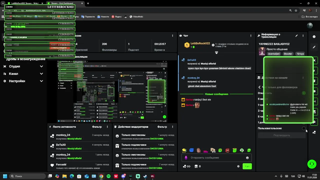Open a new browser tab
Image resolution: width=320 pixels, height=180 pixels.
coord(88,3)
